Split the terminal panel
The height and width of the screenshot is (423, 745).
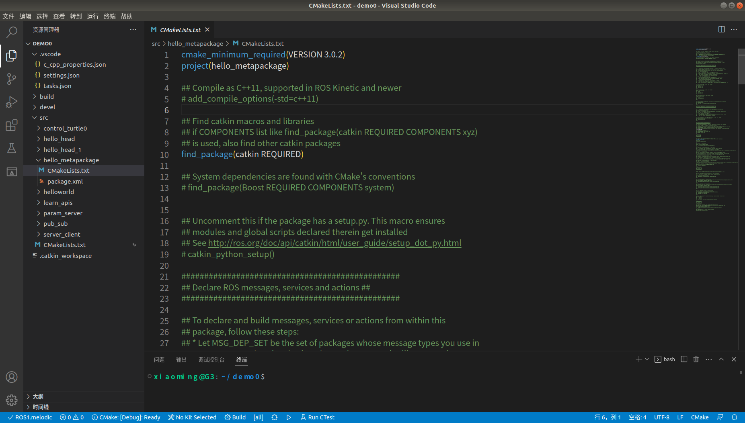pos(684,359)
